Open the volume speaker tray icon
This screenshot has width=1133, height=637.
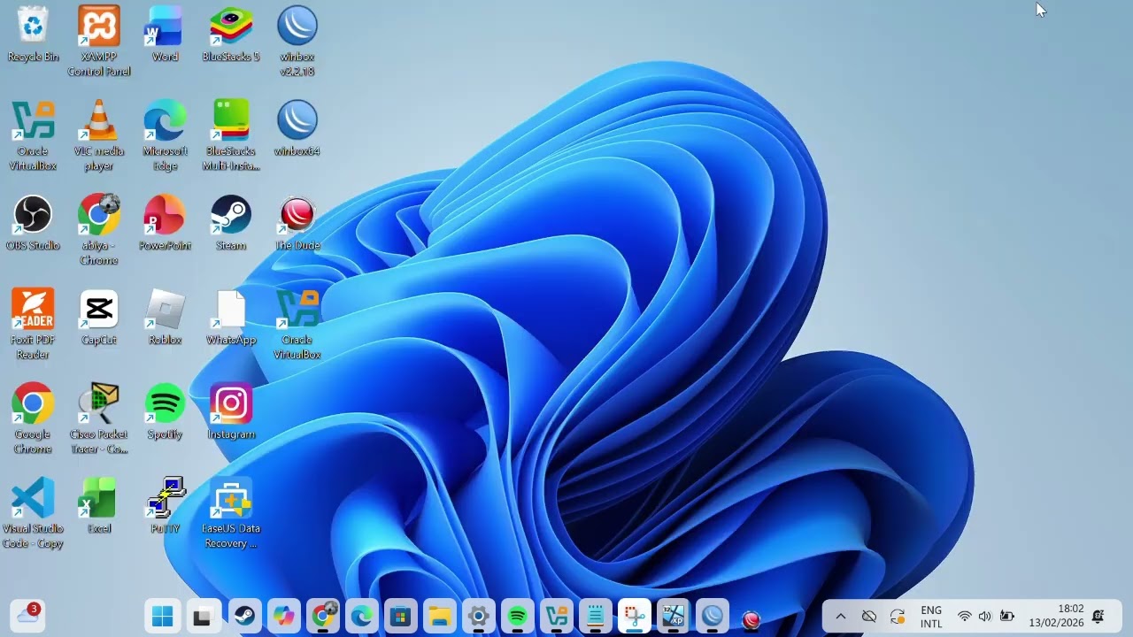[x=985, y=617]
